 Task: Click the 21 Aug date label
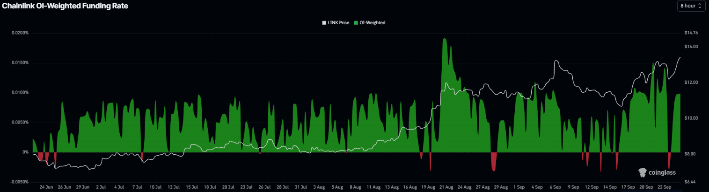[x=446, y=187]
